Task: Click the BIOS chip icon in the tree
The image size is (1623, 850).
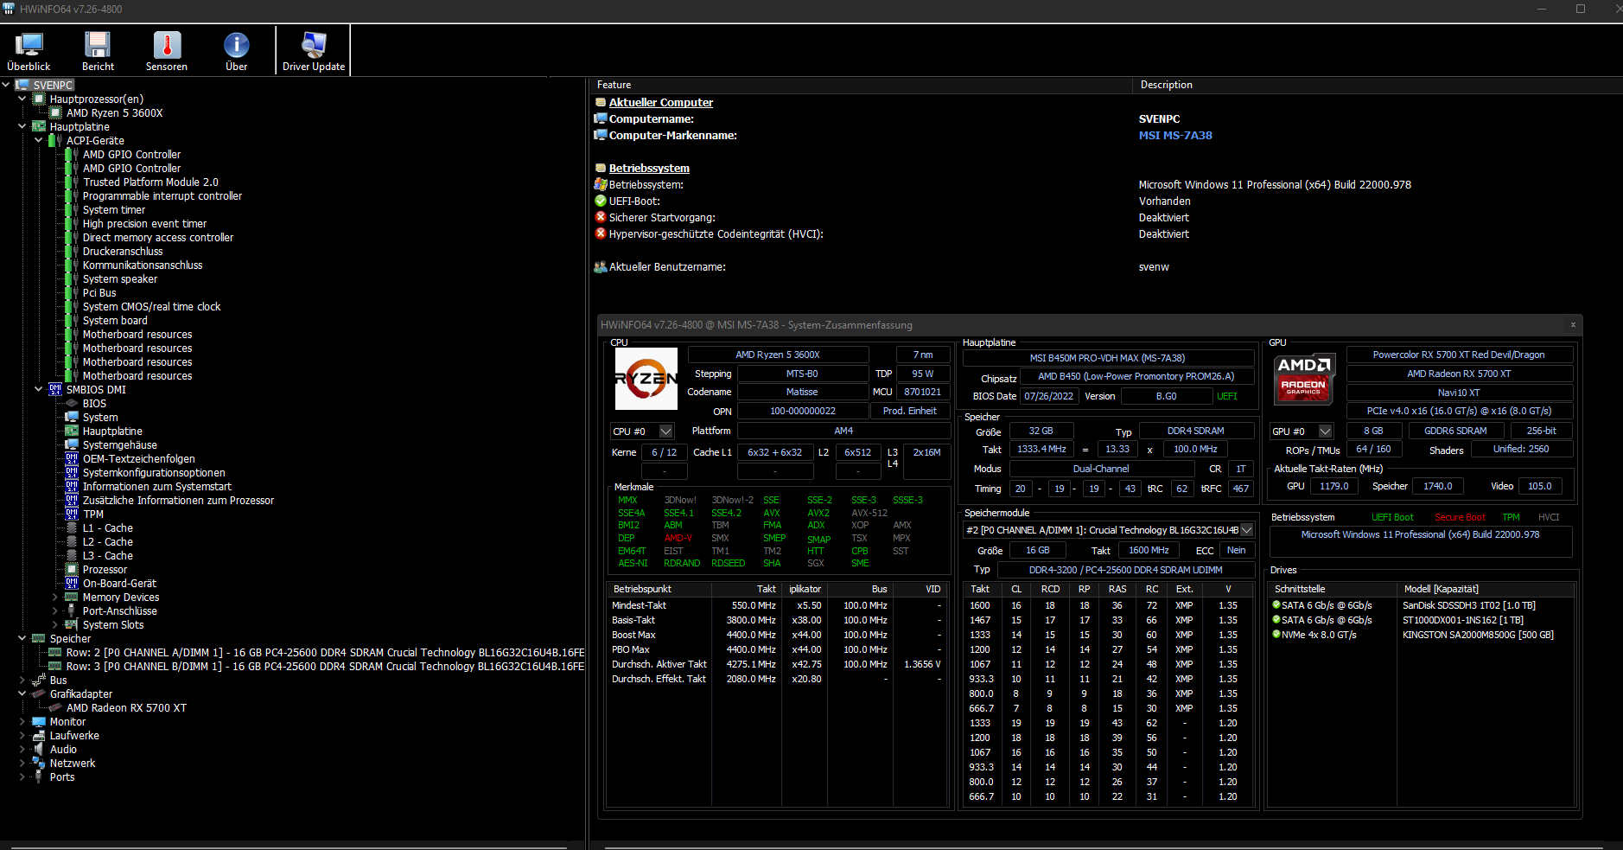Action: [72, 403]
